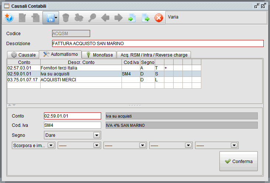Click the SM4 cell in Cod.Iva column
Viewport: 270px width, 183px height.
131,74
